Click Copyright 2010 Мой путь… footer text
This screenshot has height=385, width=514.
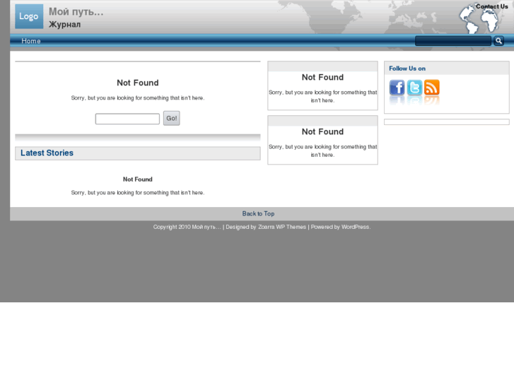[x=187, y=227]
